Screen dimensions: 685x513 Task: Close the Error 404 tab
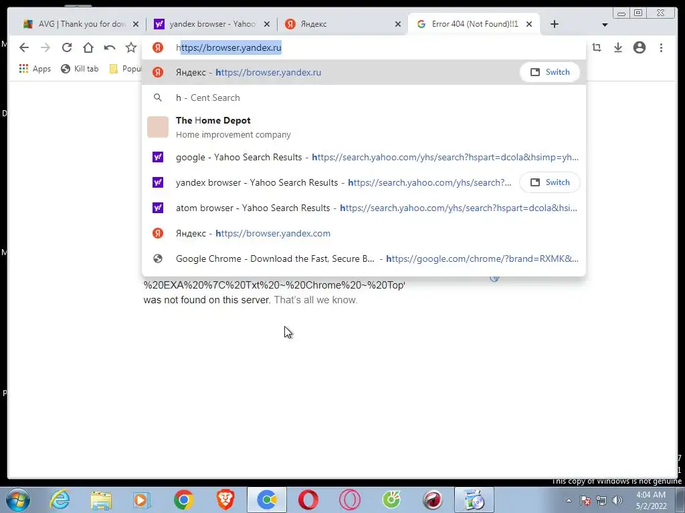pos(529,25)
